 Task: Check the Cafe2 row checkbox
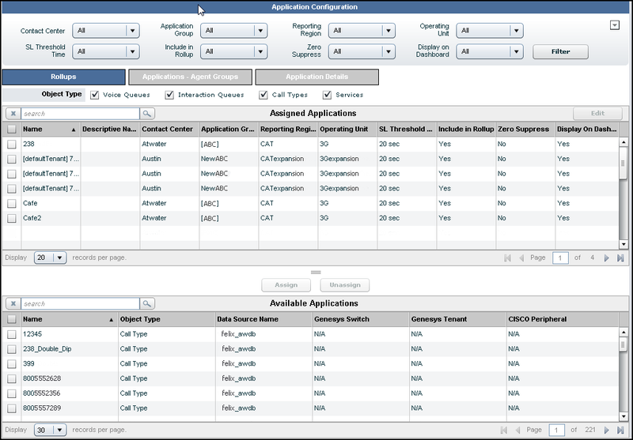12,218
